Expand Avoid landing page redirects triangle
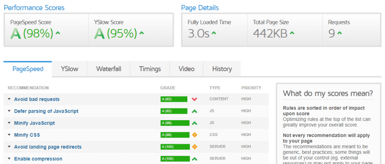 coord(9,147)
